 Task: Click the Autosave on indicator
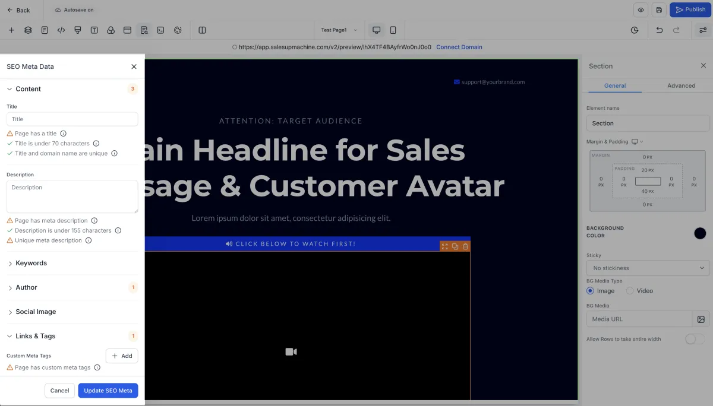click(74, 10)
